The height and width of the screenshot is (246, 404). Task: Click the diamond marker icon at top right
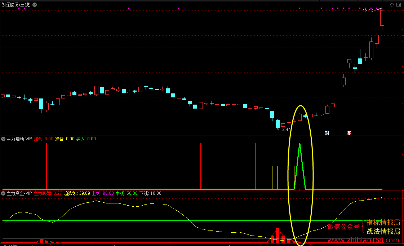point(392,5)
